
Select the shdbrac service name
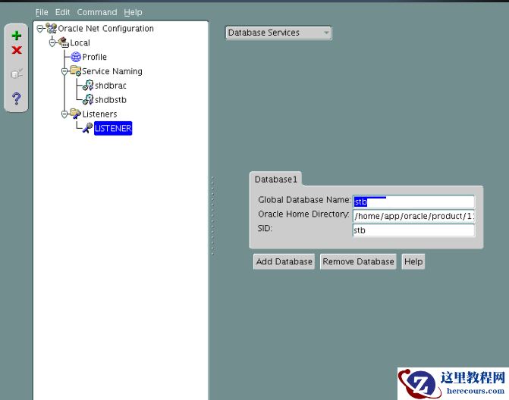(x=111, y=86)
